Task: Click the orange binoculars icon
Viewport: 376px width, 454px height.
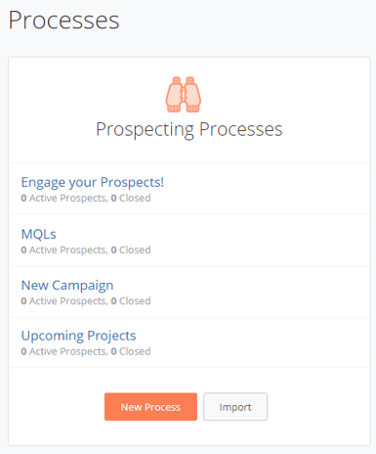Action: [184, 95]
